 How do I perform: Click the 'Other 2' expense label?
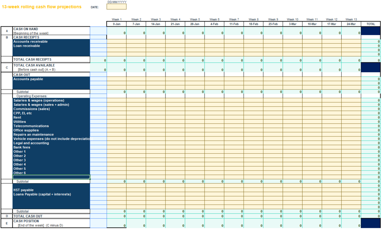pos(20,156)
